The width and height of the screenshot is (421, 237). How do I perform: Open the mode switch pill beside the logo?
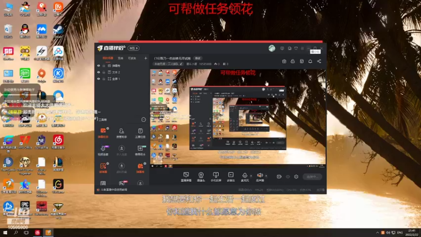click(134, 48)
